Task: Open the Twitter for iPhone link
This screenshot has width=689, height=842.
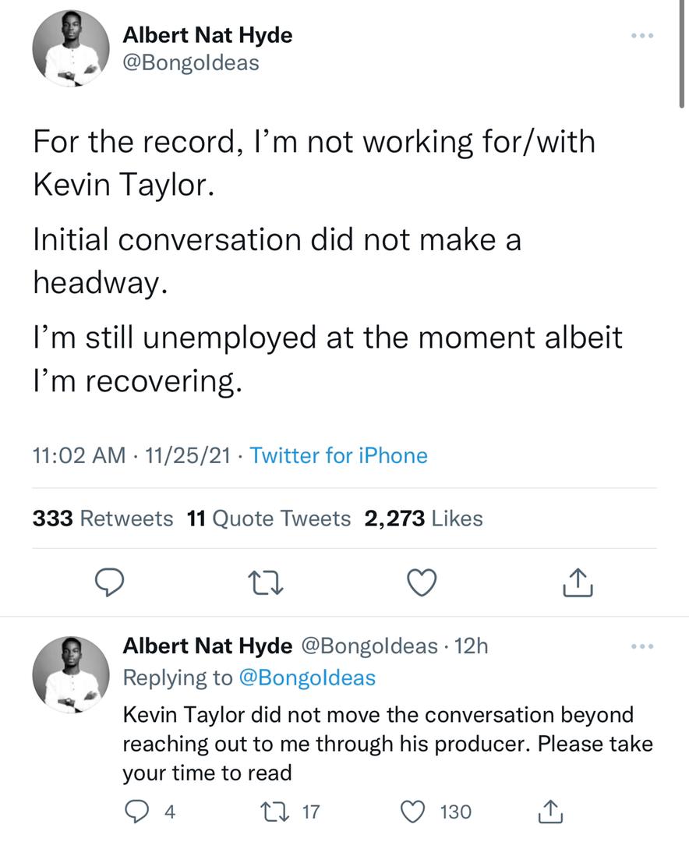Action: tap(338, 455)
